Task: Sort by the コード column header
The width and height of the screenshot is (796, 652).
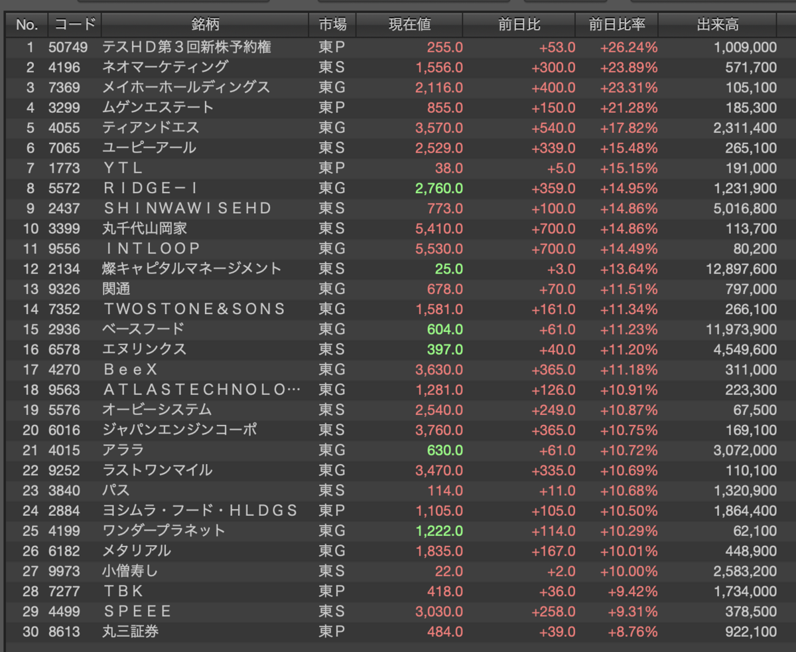Action: coord(75,25)
